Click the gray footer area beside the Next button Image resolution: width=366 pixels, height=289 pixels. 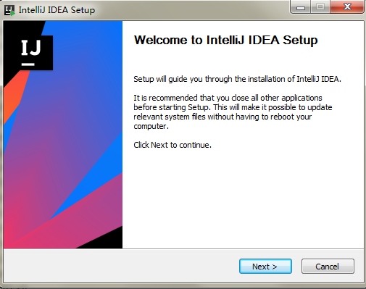click(x=121, y=267)
